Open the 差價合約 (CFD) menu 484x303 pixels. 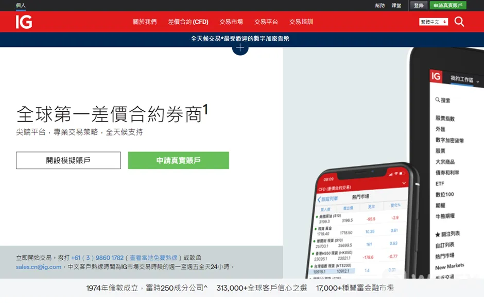tap(188, 22)
